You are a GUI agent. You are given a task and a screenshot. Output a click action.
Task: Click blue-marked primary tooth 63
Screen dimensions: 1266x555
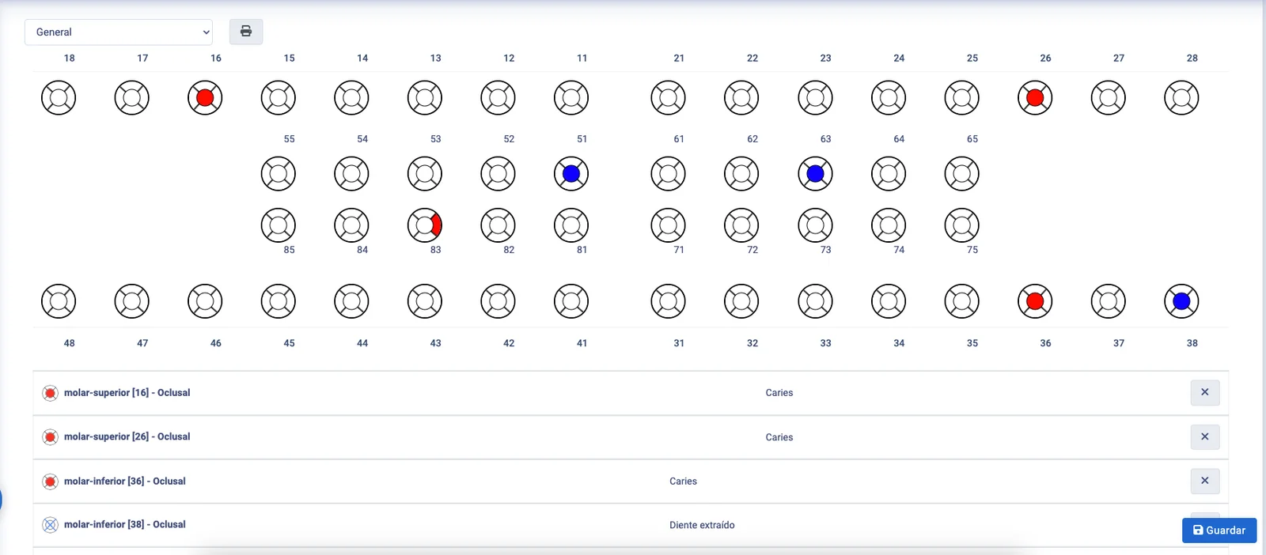coord(815,174)
